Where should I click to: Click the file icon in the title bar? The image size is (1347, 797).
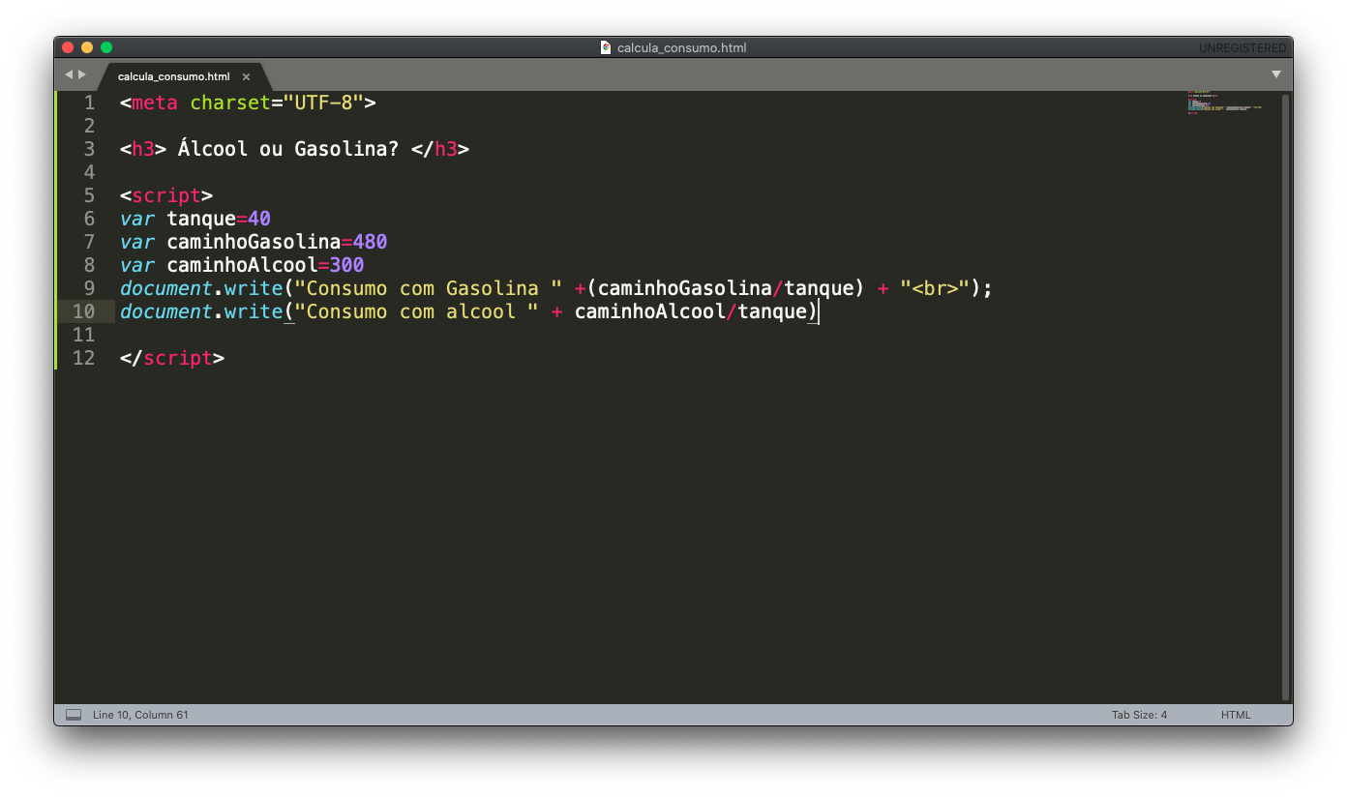(x=606, y=47)
